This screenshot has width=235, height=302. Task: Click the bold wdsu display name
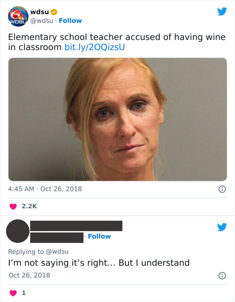(x=39, y=12)
